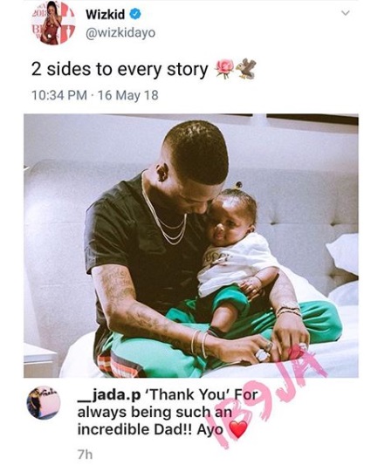Click the tweet text '2 sides to every story'

(120, 70)
